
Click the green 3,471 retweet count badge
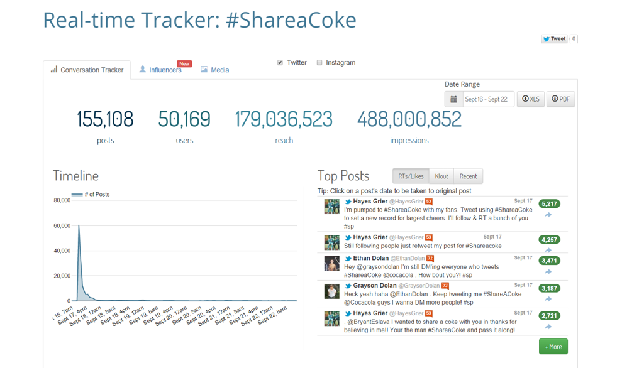[x=549, y=261]
